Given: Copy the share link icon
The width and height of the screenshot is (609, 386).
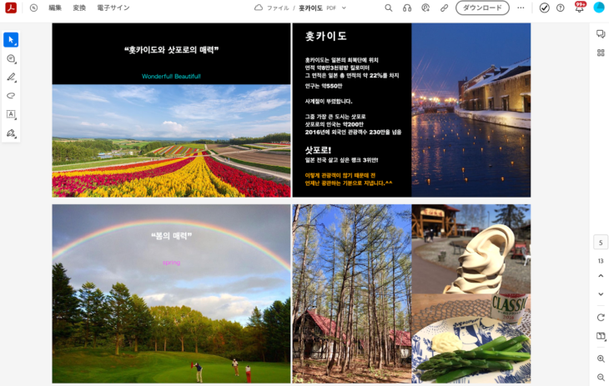Looking at the screenshot, I should pyautogui.click(x=444, y=8).
